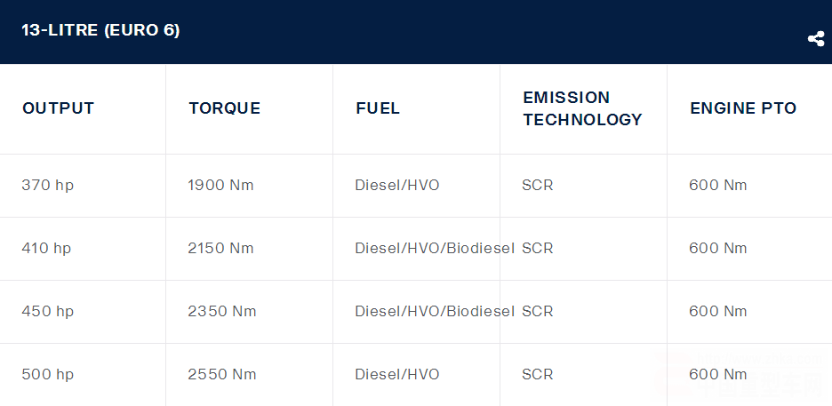This screenshot has width=832, height=406.
Task: Select the FUEL column header
Action: click(378, 108)
